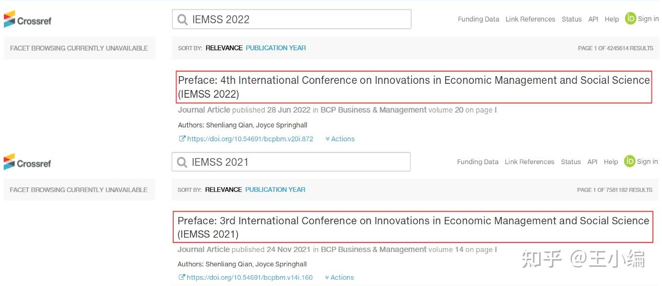Click the external-link icon beside the bcpbm.v14i.160 DOI
Image resolution: width=662 pixels, height=286 pixels.
click(181, 277)
